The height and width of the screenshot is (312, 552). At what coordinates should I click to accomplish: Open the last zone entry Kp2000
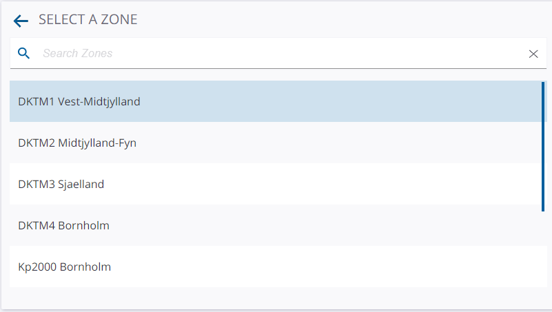pyautogui.click(x=276, y=267)
